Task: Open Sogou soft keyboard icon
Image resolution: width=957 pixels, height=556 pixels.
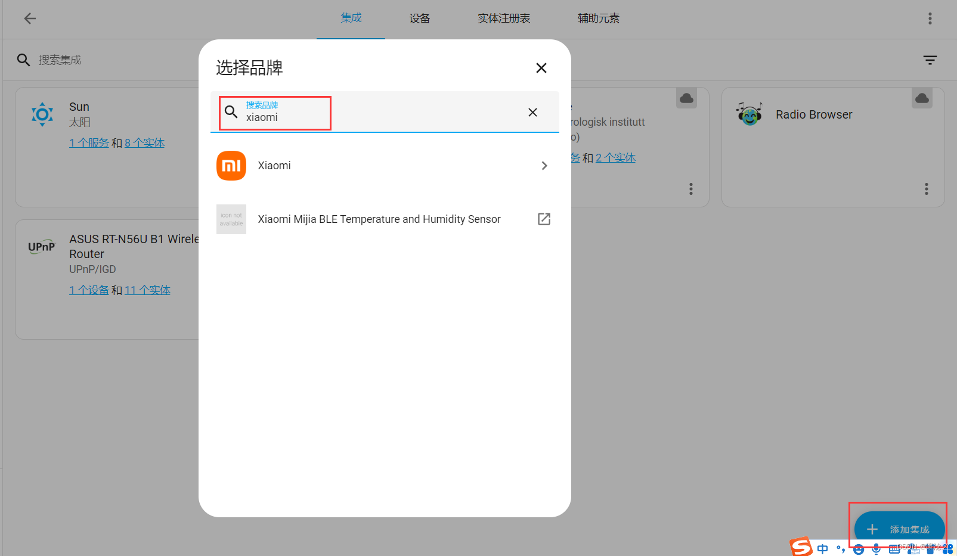Action: (894, 549)
